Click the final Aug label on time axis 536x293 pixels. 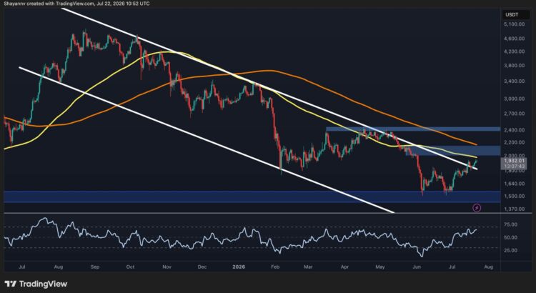(489, 267)
